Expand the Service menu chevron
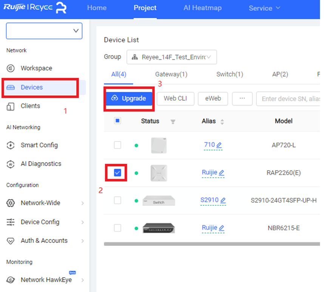Image resolution: width=326 pixels, height=292 pixels. (278, 8)
